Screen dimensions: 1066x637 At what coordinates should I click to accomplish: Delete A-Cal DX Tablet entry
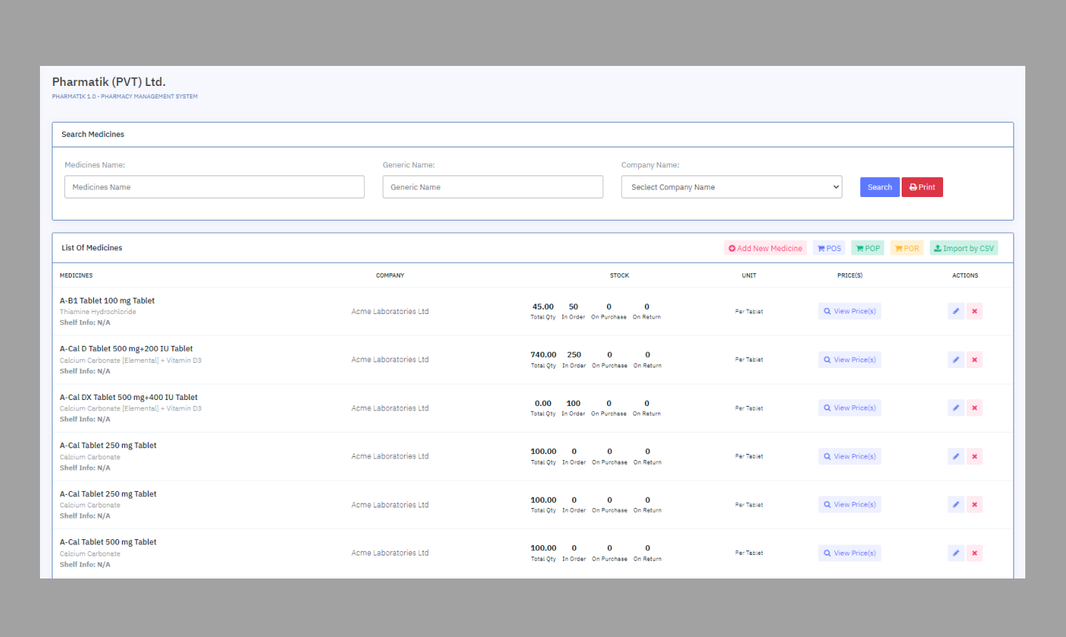(x=974, y=408)
